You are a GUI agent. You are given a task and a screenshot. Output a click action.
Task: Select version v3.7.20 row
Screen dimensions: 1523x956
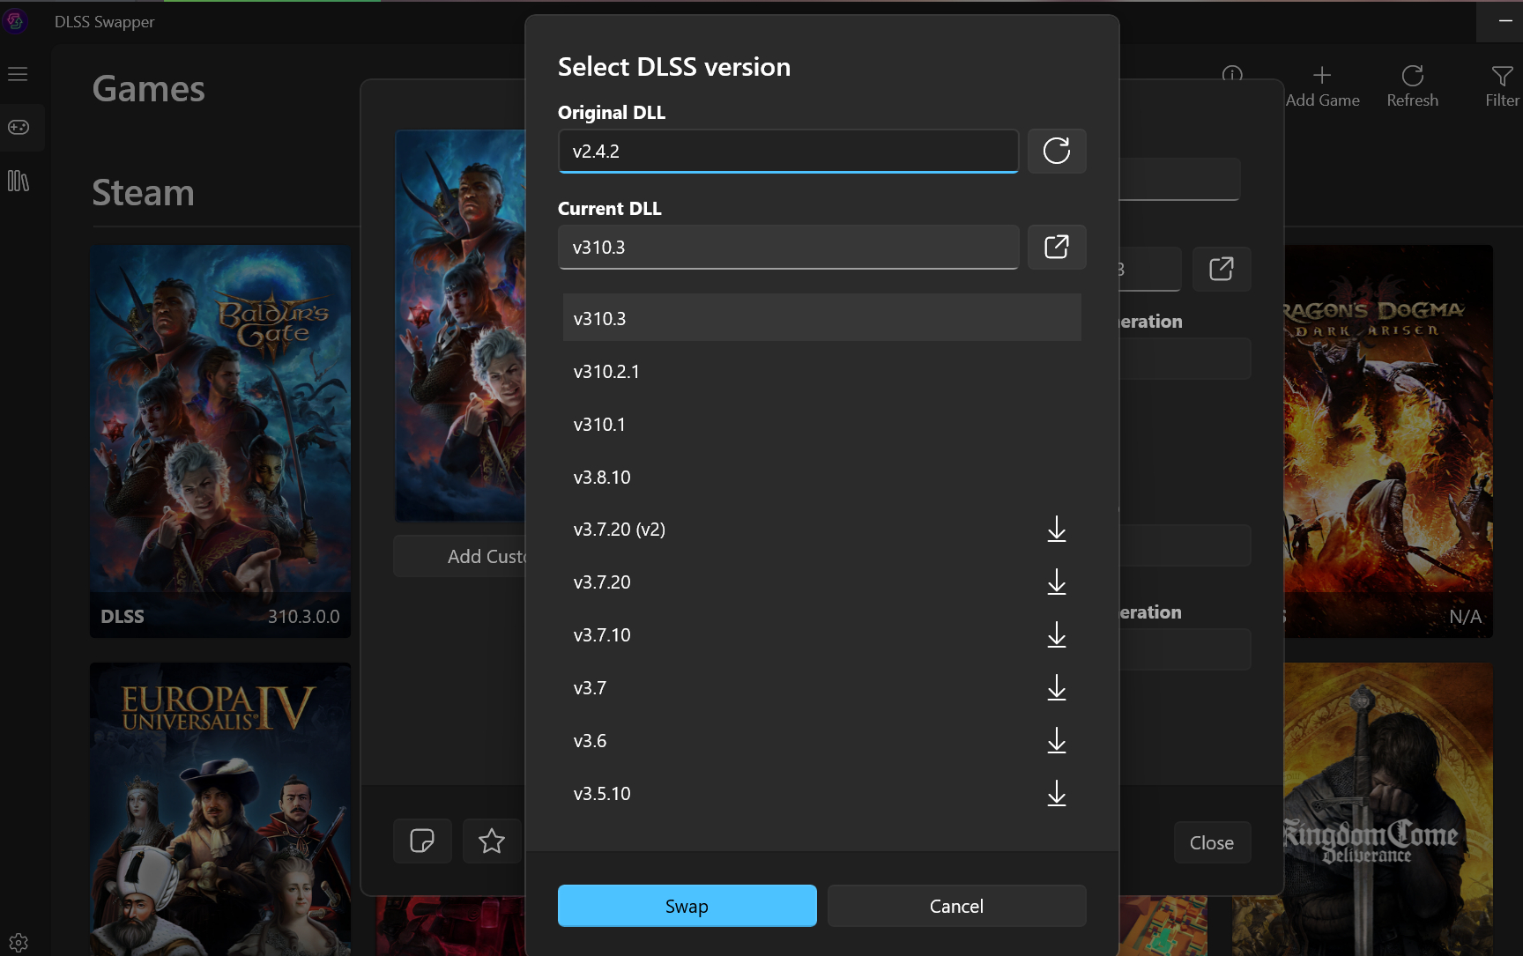(821, 582)
